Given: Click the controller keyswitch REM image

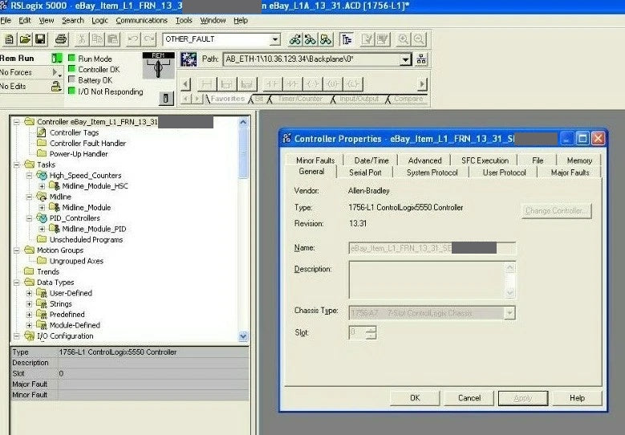Looking at the screenshot, I should click(x=158, y=65).
